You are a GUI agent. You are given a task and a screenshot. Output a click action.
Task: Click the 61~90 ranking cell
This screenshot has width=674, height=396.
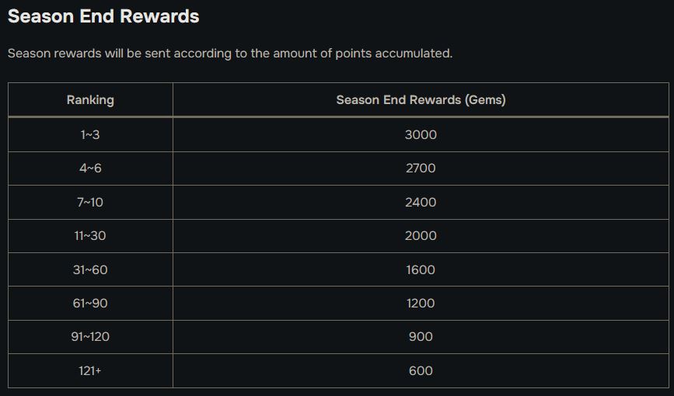[90, 304]
